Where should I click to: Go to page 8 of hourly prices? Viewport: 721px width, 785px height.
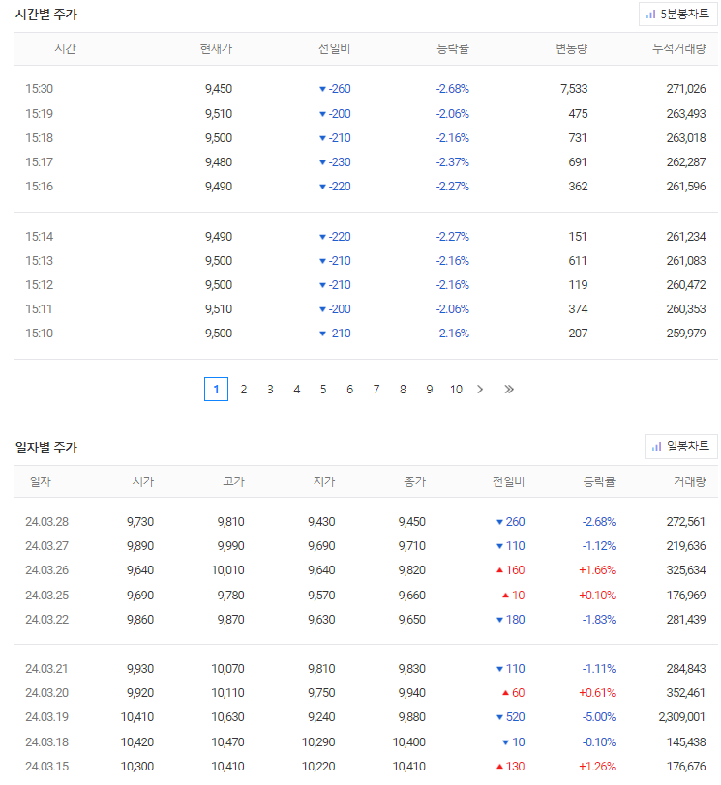403,389
